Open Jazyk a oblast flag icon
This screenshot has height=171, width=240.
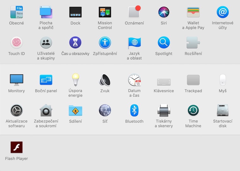135,43
